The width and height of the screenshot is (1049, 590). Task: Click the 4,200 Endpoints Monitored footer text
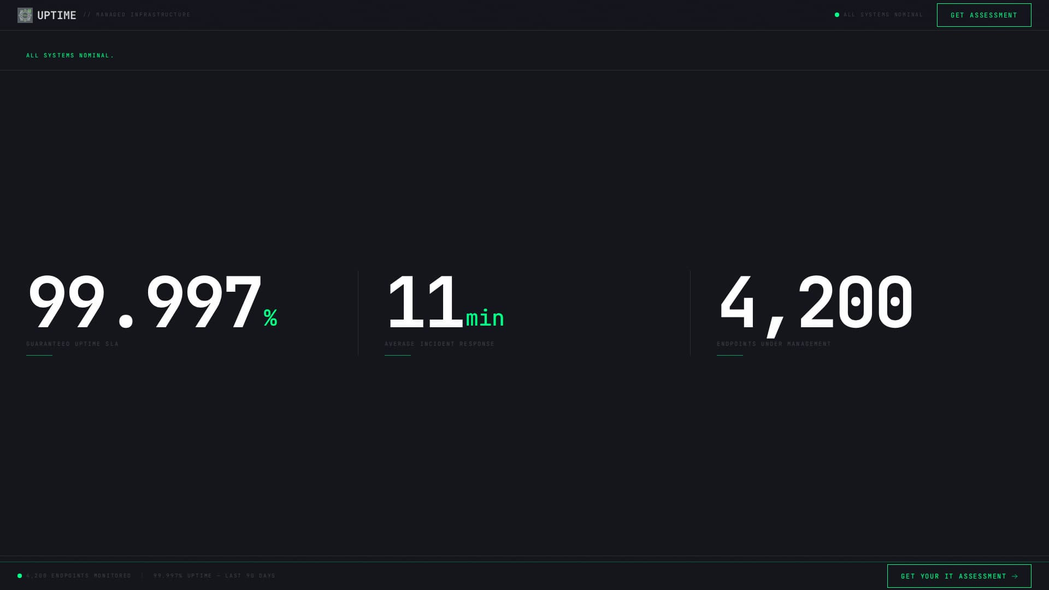(x=79, y=576)
